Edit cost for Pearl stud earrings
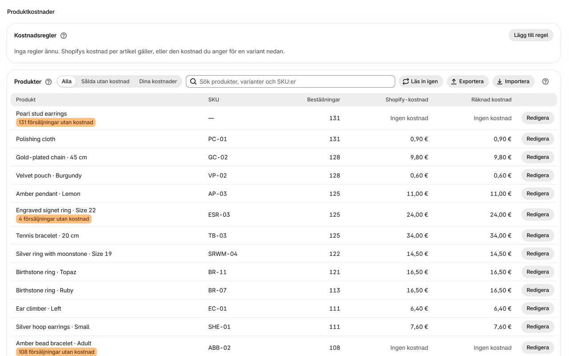Screen dimensions: 569x356 coord(538,118)
